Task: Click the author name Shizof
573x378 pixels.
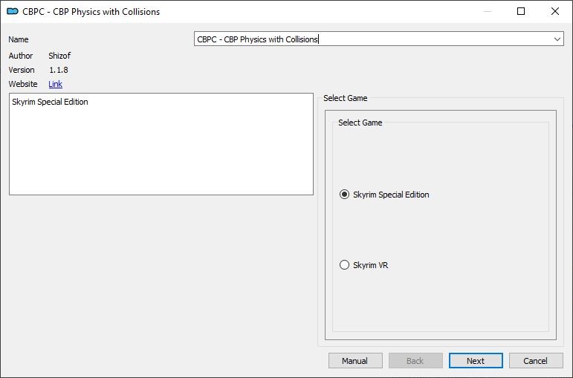Action: pos(59,56)
